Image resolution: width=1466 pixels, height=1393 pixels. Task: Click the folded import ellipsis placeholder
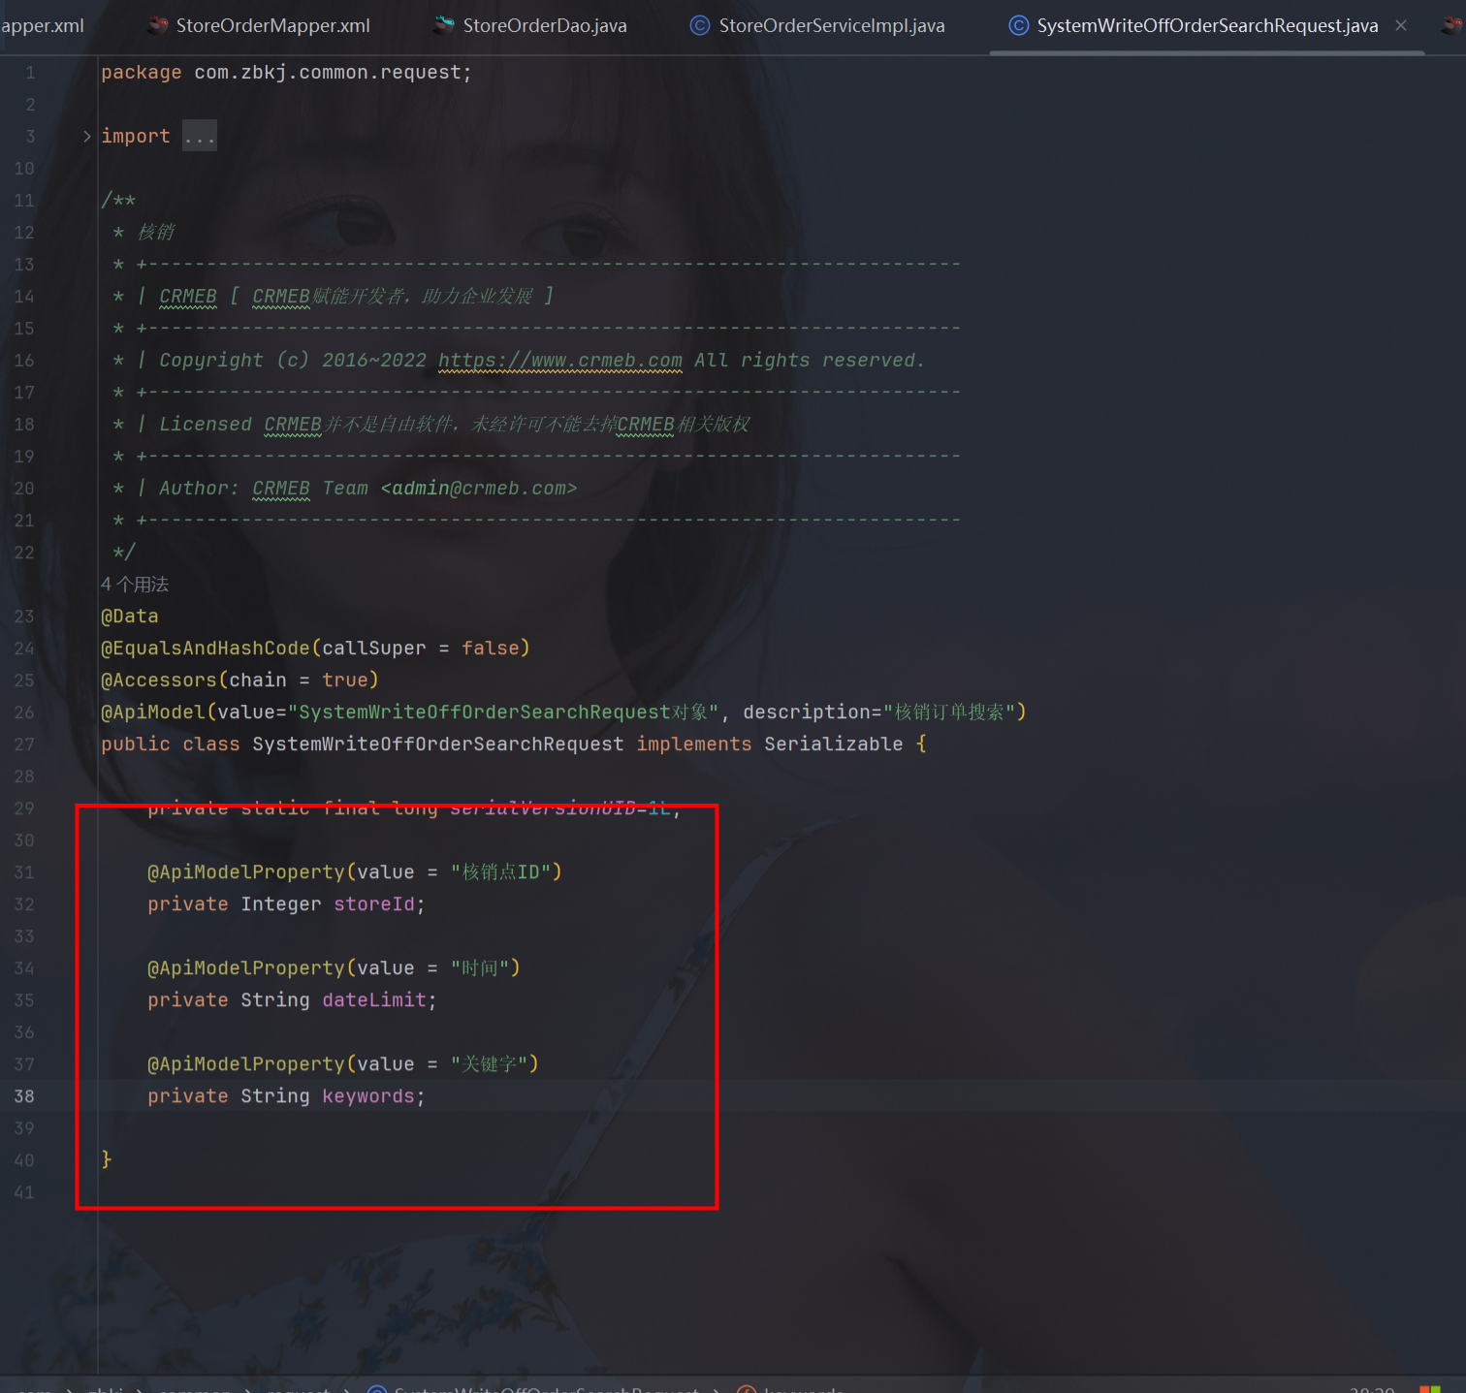(200, 137)
